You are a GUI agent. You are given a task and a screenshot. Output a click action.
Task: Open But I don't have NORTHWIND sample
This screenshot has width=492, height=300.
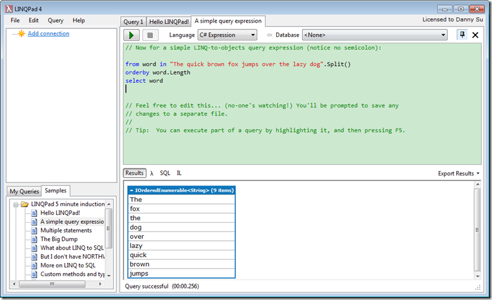tap(72, 257)
